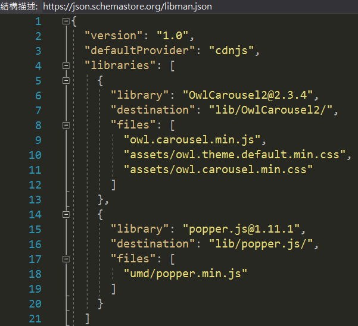The width and height of the screenshot is (358, 326).
Task: Click the "destination" key on line 16
Action: [153, 244]
